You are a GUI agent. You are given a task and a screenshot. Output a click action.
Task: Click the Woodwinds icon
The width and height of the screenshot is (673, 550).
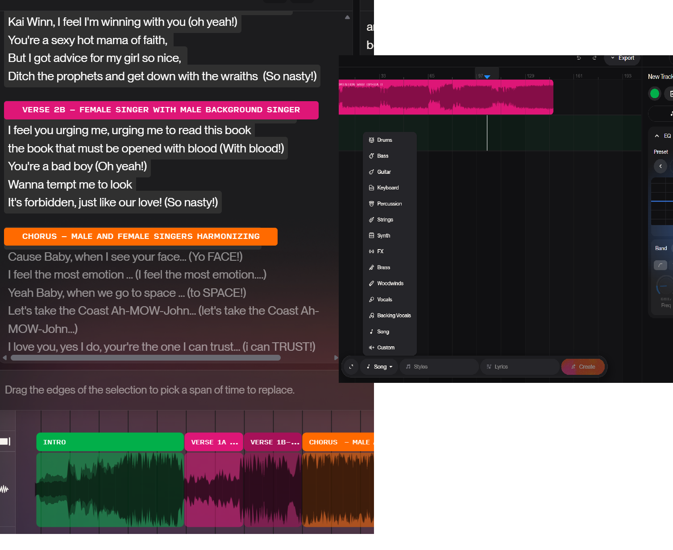371,283
